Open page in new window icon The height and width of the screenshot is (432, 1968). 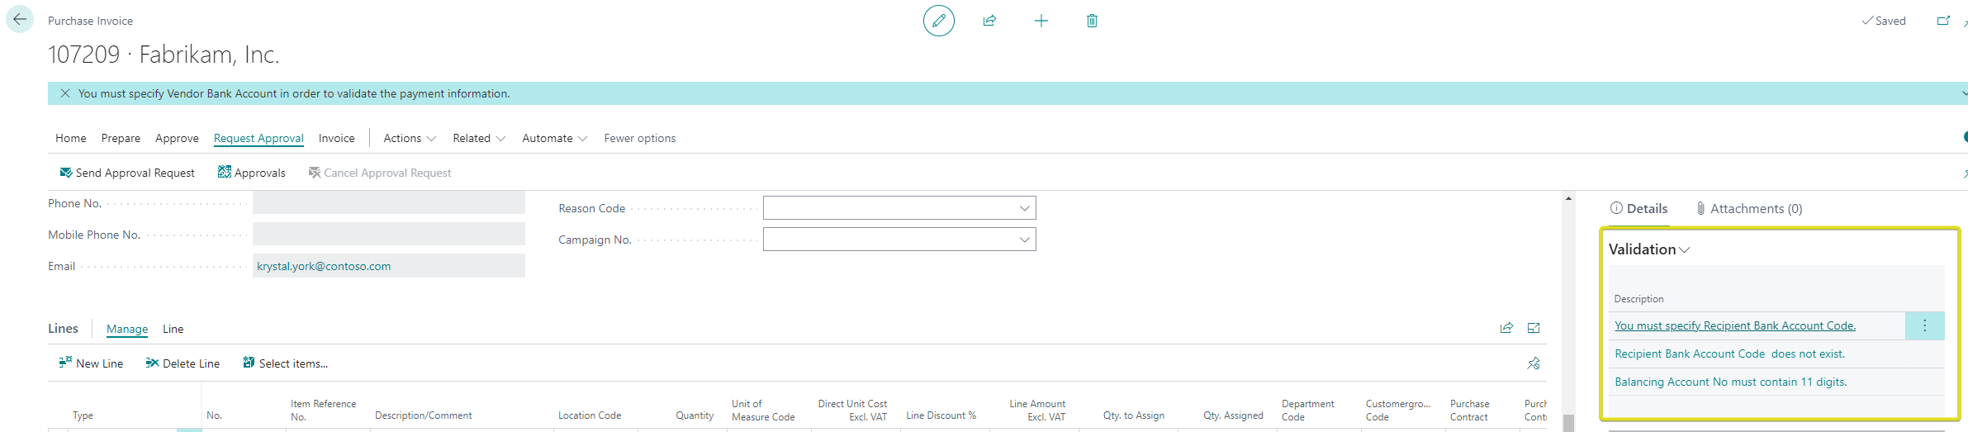click(1943, 21)
